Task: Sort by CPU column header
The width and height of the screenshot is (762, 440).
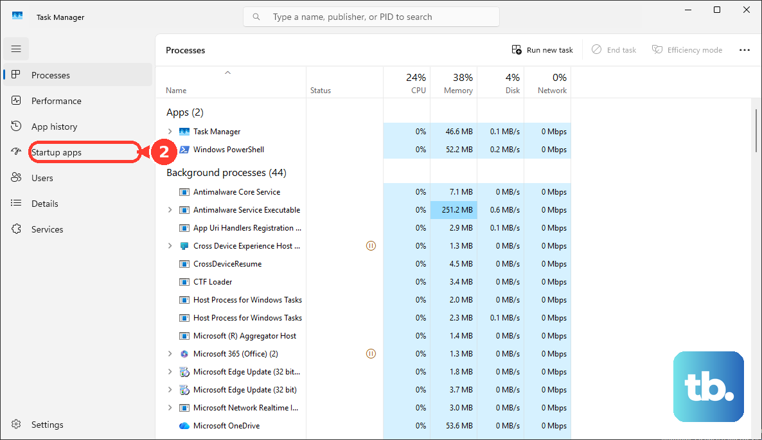Action: click(x=407, y=83)
